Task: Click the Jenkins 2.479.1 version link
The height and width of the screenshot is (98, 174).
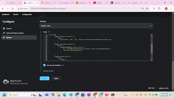Action: click(164, 88)
